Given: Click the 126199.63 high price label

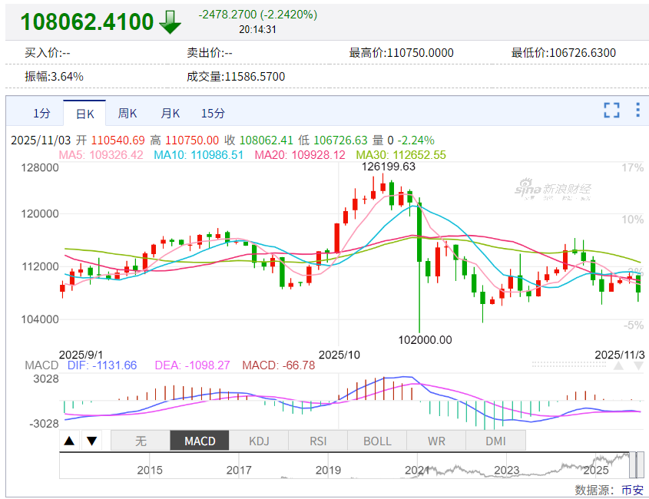Looking at the screenshot, I should tap(388, 167).
